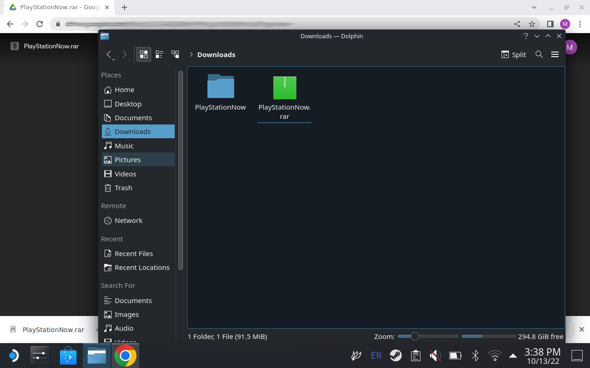Search for Images in sidebar
The width and height of the screenshot is (590, 368).
click(138, 314)
